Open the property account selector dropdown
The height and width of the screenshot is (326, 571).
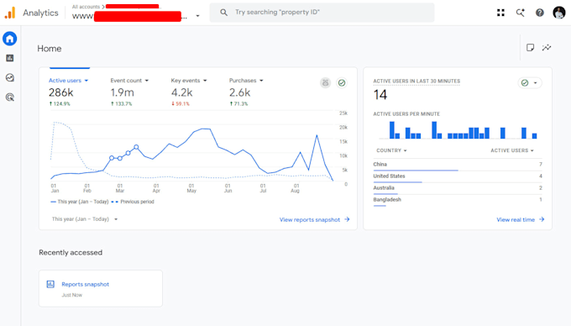click(x=197, y=16)
